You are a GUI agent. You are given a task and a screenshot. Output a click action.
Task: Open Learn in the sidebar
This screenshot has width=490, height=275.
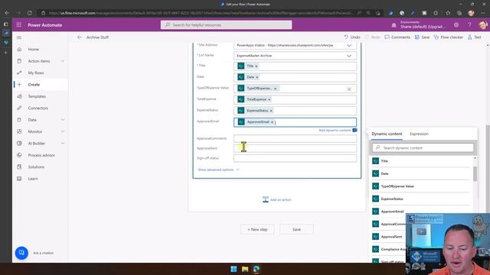[x=33, y=179]
